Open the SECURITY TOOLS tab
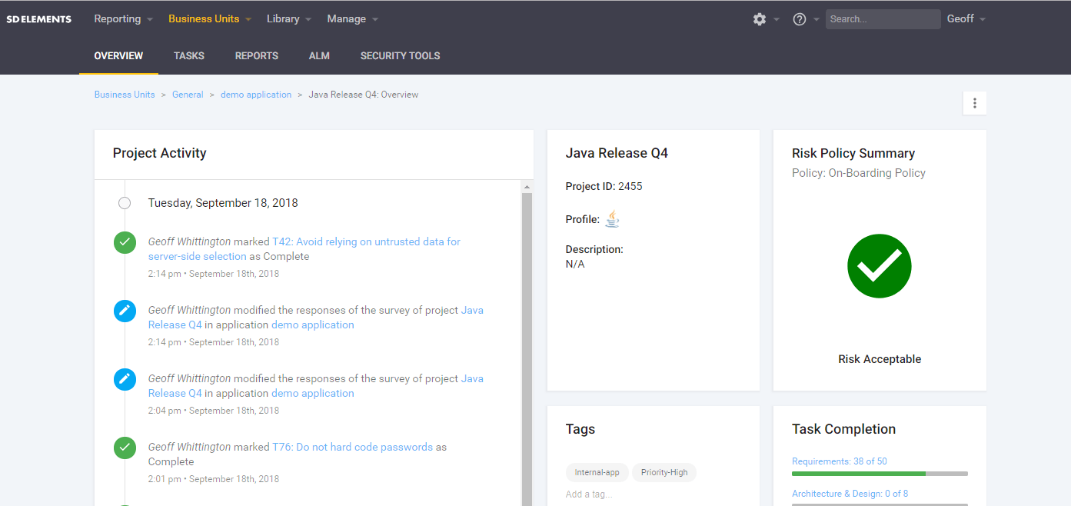This screenshot has width=1071, height=506. (400, 55)
